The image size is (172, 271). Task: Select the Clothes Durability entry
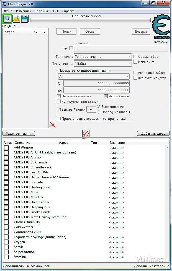click(27, 222)
